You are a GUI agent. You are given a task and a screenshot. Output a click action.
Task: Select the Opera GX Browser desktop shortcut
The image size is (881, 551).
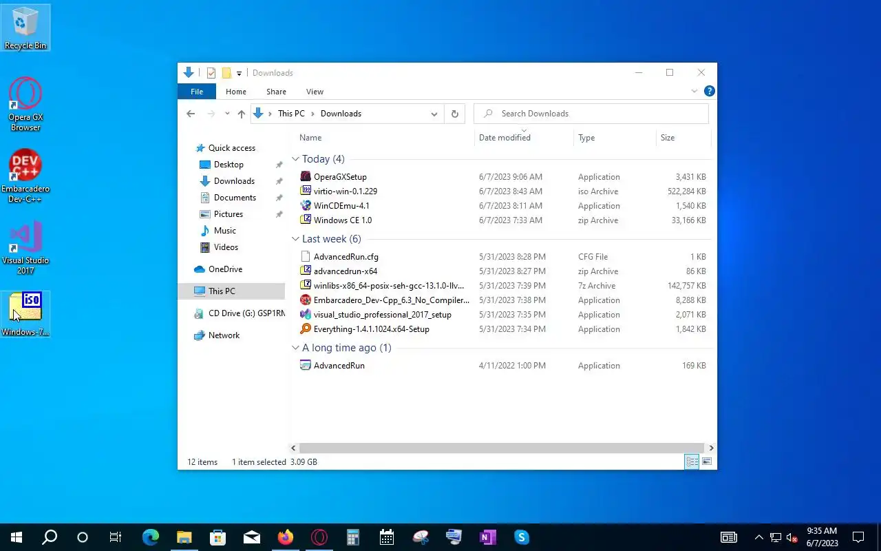(25, 104)
